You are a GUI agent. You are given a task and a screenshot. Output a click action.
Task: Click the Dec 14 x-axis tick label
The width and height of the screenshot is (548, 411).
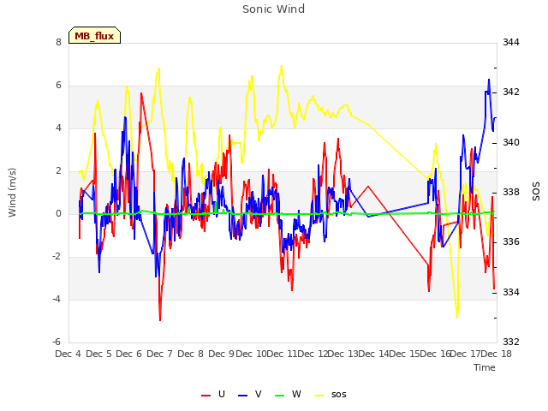(373, 354)
